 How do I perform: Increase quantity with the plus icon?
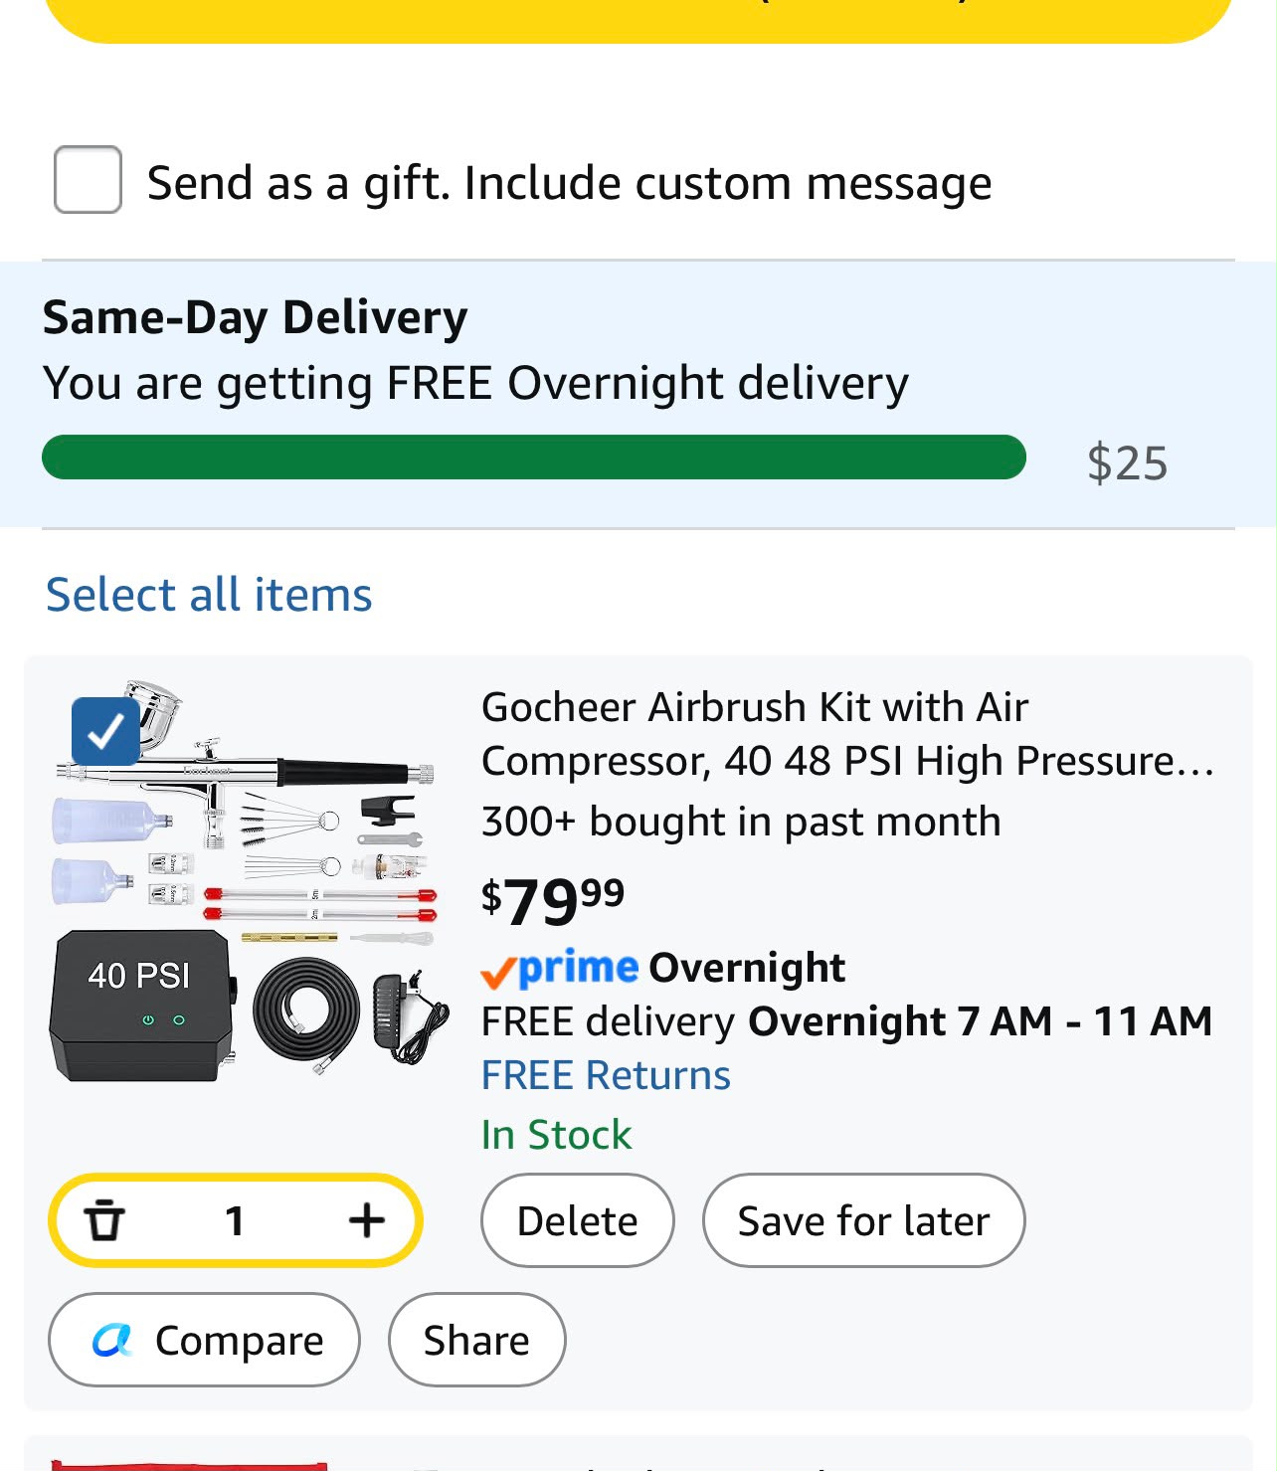(x=367, y=1220)
